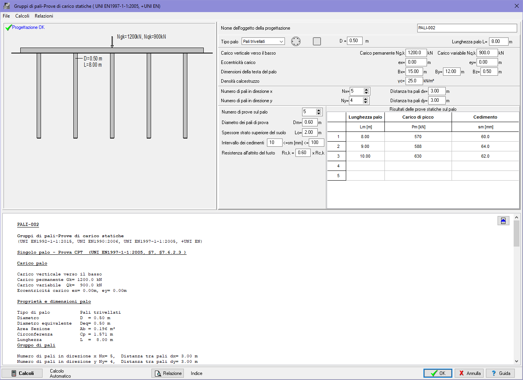Decrease Numero di prove with down arrow
The height and width of the screenshot is (380, 523).
click(x=319, y=114)
